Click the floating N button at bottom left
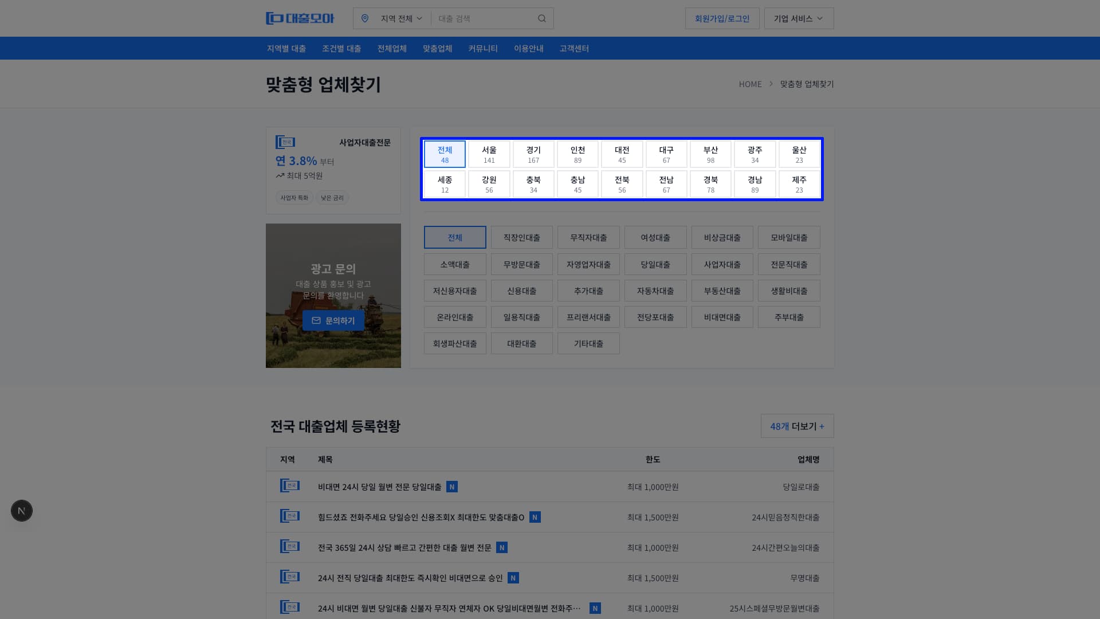 (x=21, y=510)
